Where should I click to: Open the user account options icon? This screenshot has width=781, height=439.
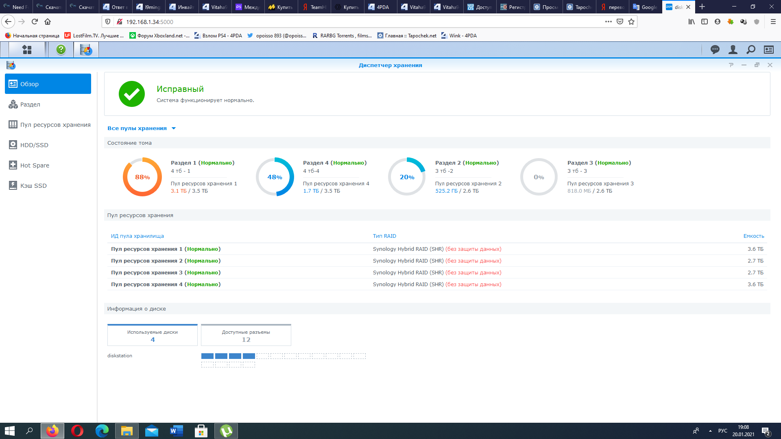tap(733, 50)
